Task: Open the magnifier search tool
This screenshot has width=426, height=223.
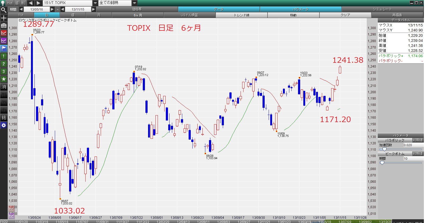Action: [4, 10]
